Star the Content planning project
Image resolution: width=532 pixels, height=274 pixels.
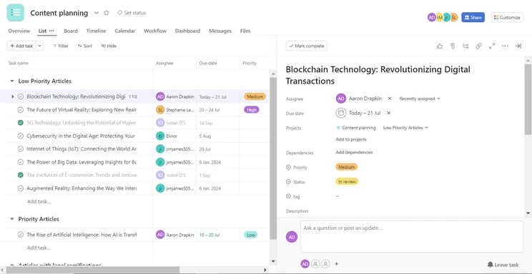pyautogui.click(x=107, y=13)
